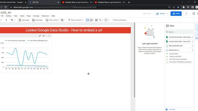Open a new browser tab

[x=129, y=2]
